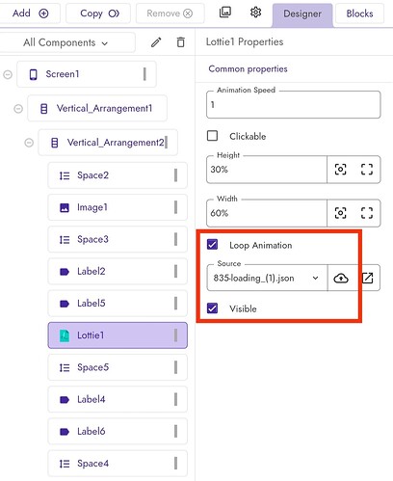Open project settings gear icon
Image resolution: width=393 pixels, height=481 pixels.
click(x=255, y=13)
